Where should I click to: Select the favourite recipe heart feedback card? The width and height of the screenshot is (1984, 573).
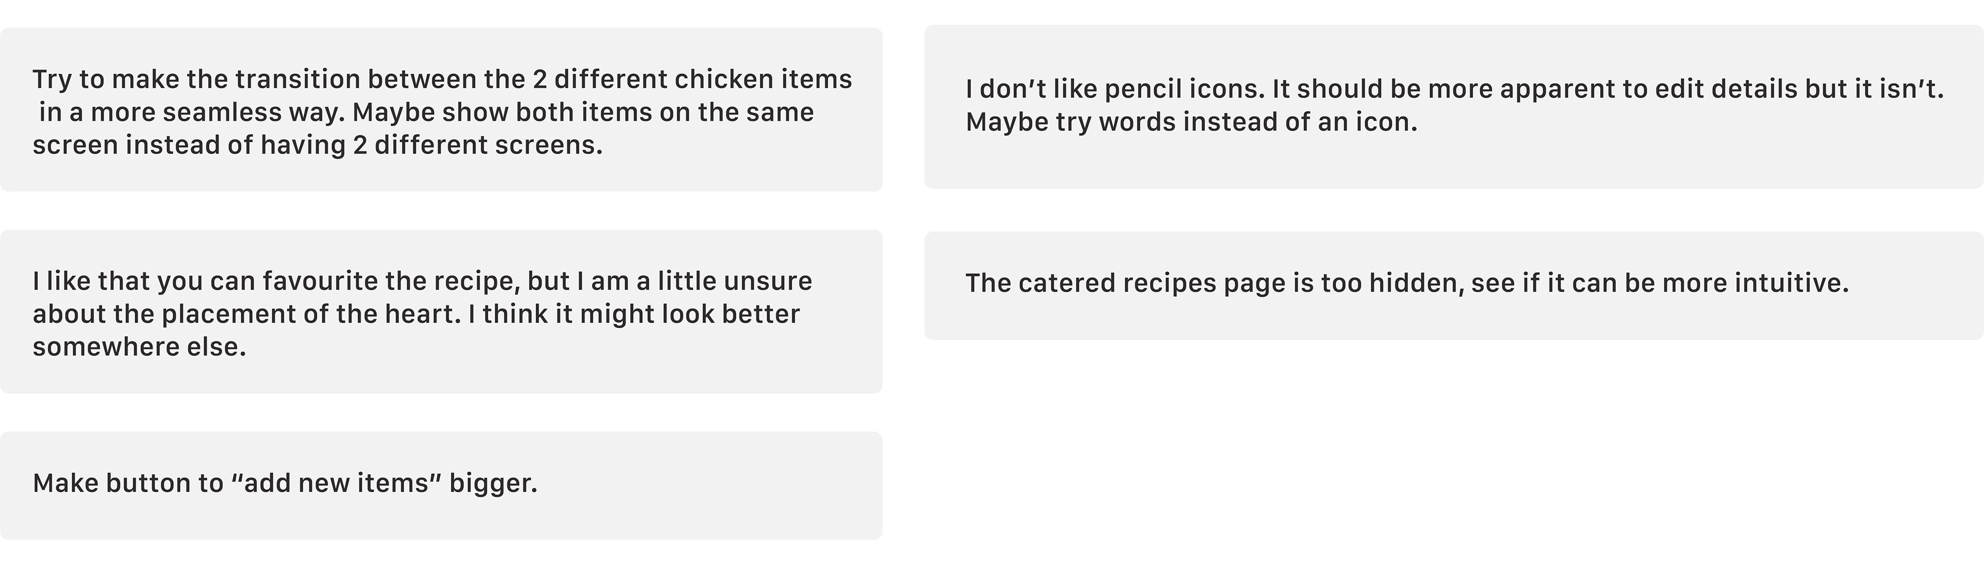[441, 311]
